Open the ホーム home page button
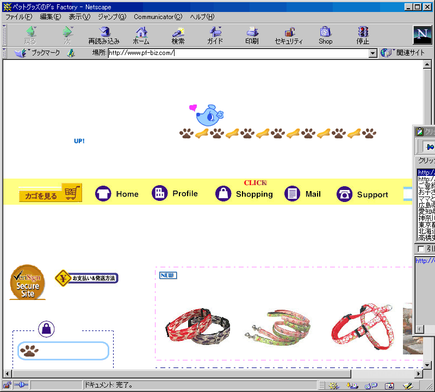435x392 pixels. pyautogui.click(x=141, y=35)
